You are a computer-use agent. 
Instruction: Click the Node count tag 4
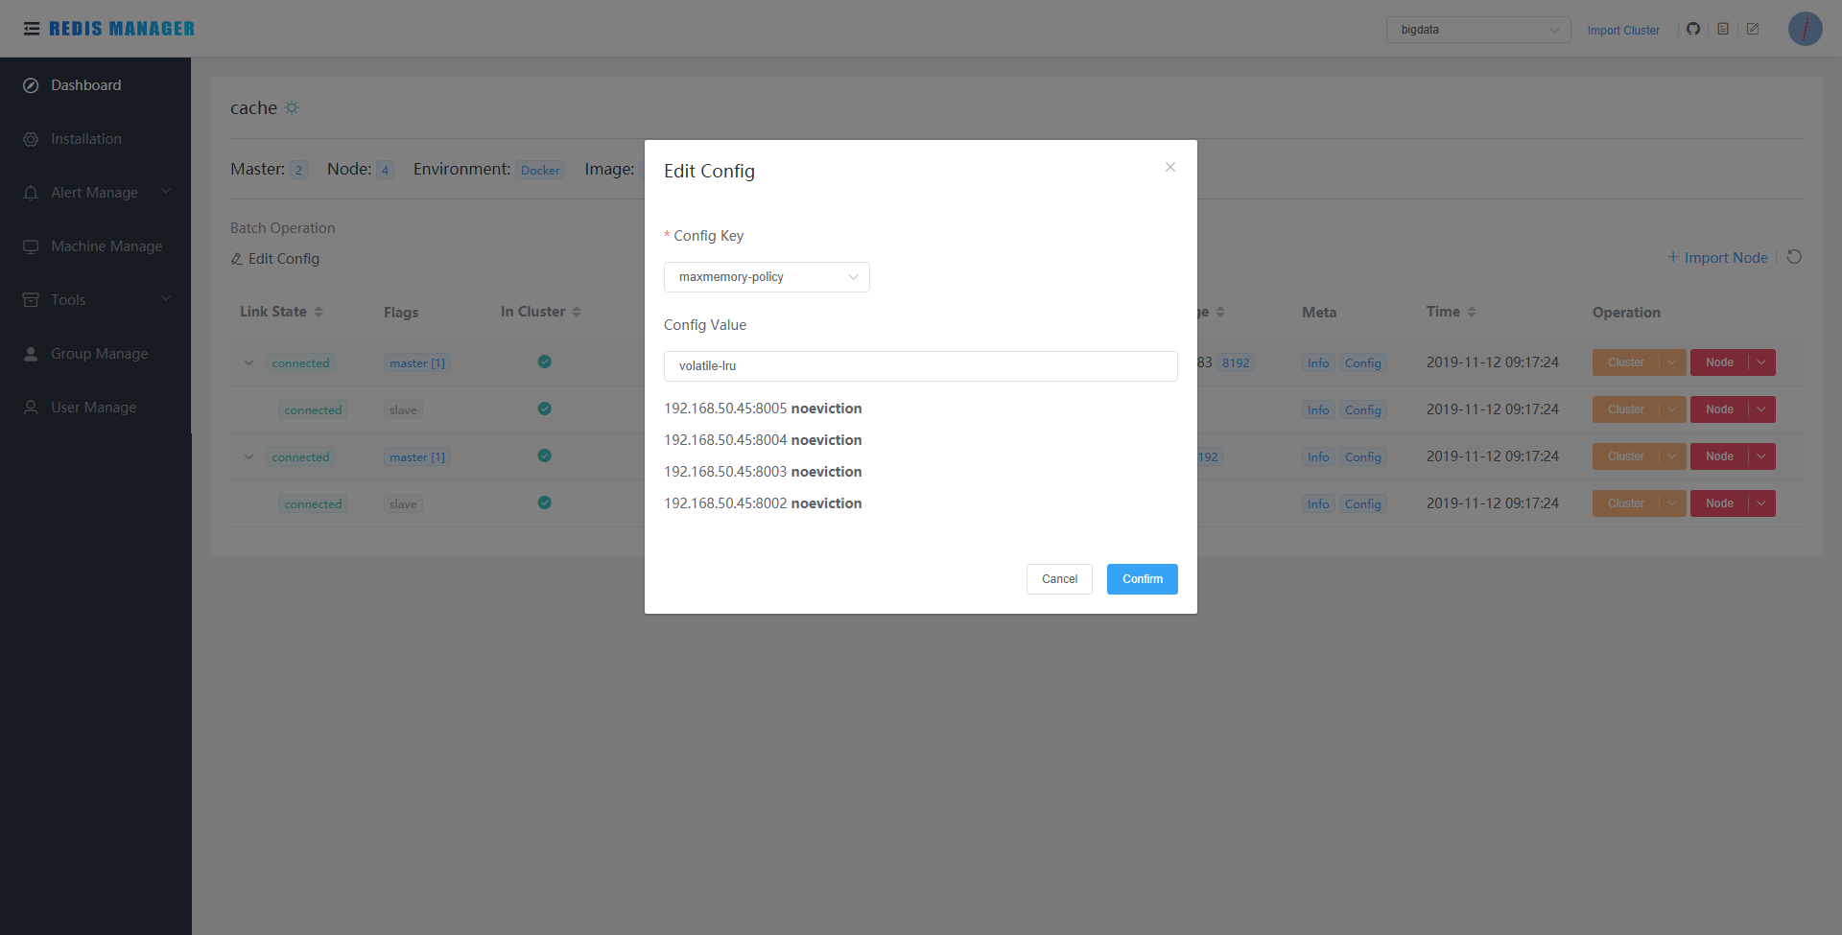pos(385,171)
